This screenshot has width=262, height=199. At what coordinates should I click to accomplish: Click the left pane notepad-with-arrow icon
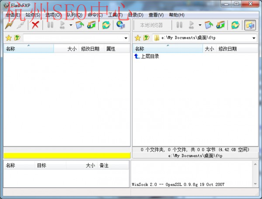click(x=80, y=25)
